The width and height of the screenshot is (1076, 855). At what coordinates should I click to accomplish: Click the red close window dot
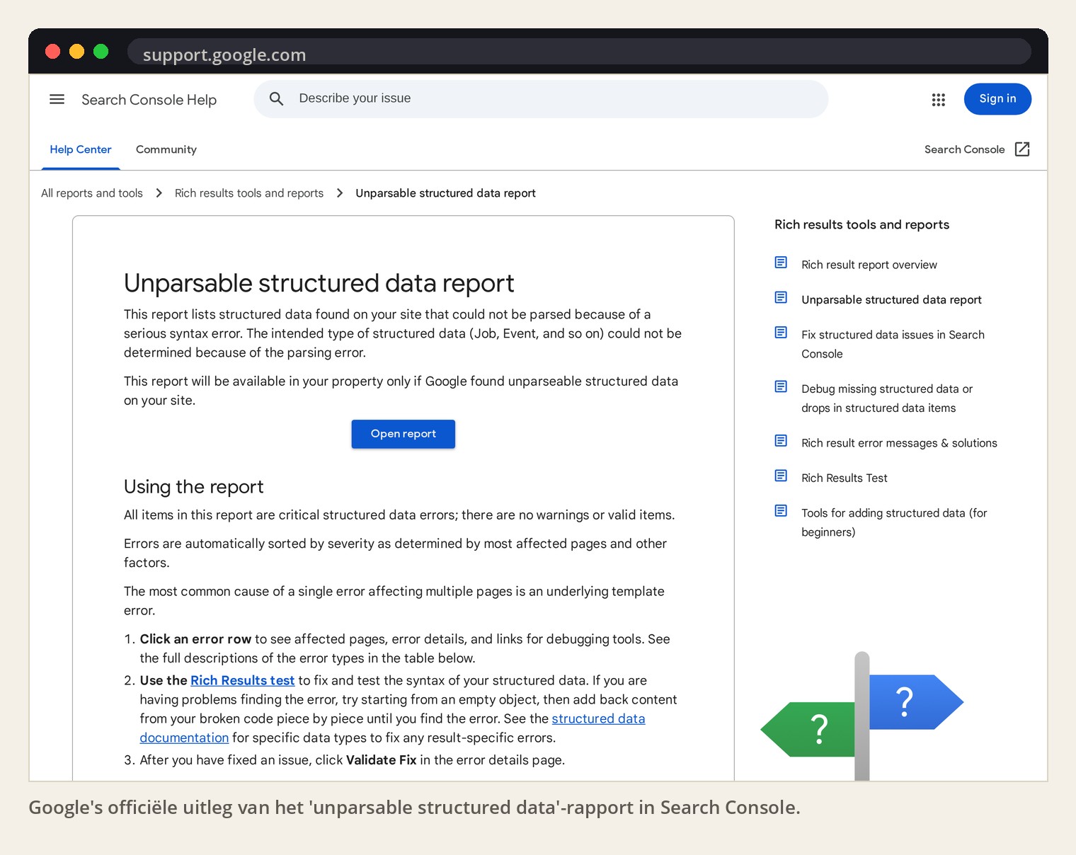click(x=52, y=51)
